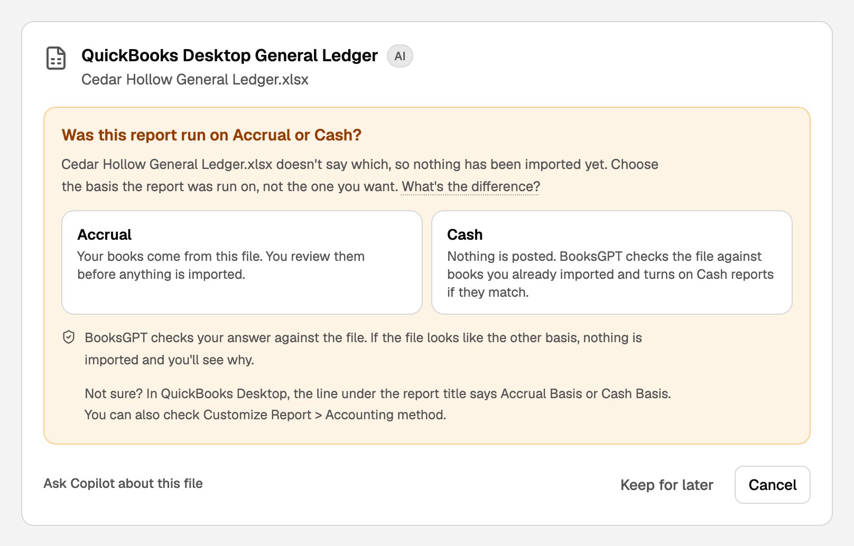Image resolution: width=854 pixels, height=546 pixels.
Task: Open the "What's the difference?" link
Action: 471,187
